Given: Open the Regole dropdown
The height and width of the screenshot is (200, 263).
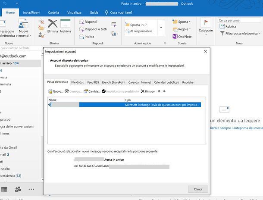Looking at the screenshot, I should (x=182, y=29).
